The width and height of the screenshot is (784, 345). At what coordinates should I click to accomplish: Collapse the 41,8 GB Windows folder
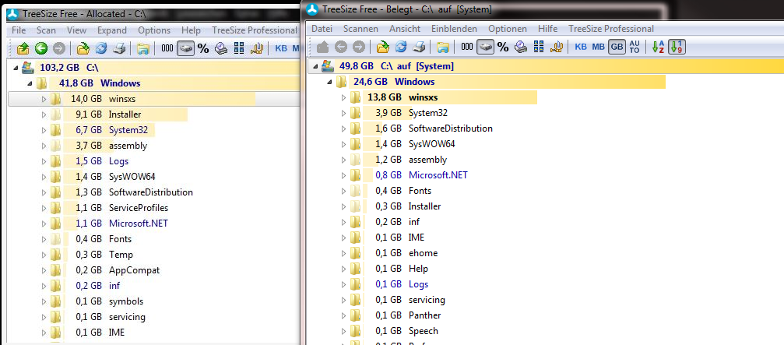pos(29,83)
